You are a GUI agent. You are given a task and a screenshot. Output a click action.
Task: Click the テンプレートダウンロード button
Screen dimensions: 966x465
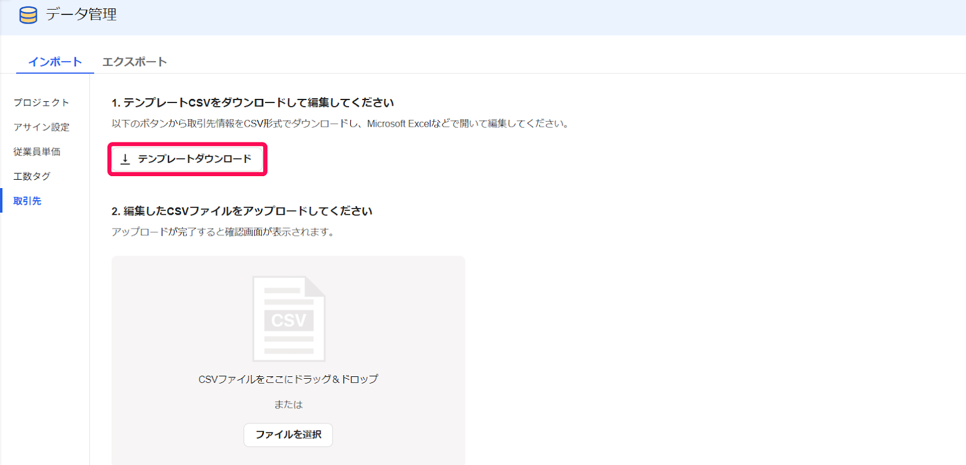pyautogui.click(x=187, y=159)
